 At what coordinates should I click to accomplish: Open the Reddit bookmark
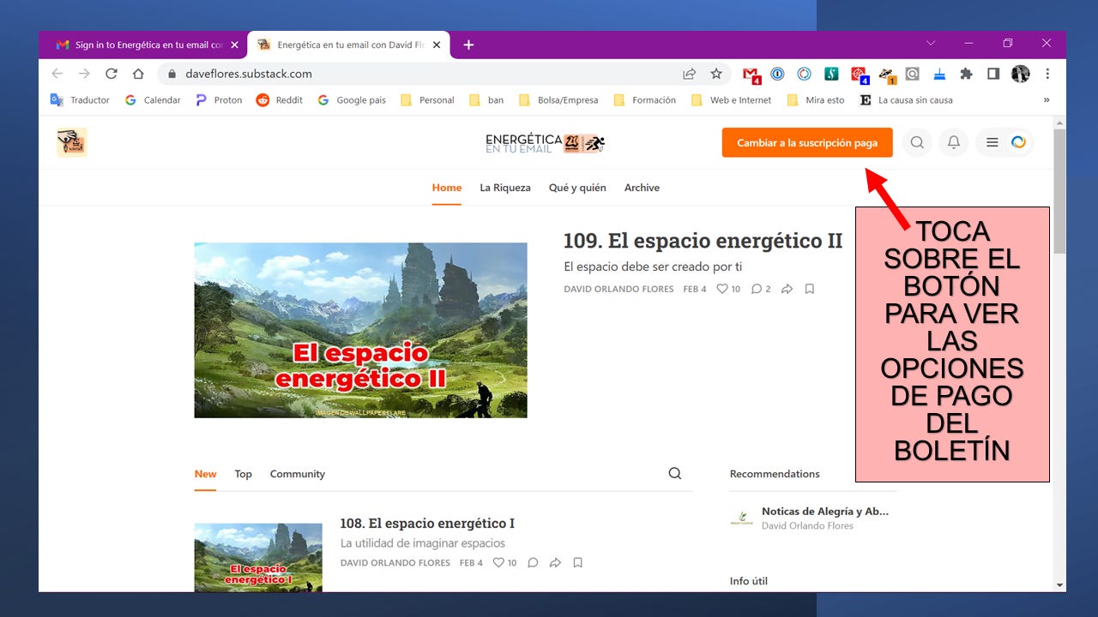click(x=280, y=100)
